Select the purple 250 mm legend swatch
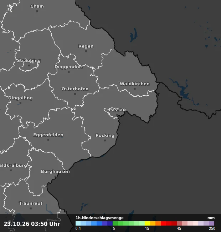Screen dimensions: 221x232 (x=211, y=223)
